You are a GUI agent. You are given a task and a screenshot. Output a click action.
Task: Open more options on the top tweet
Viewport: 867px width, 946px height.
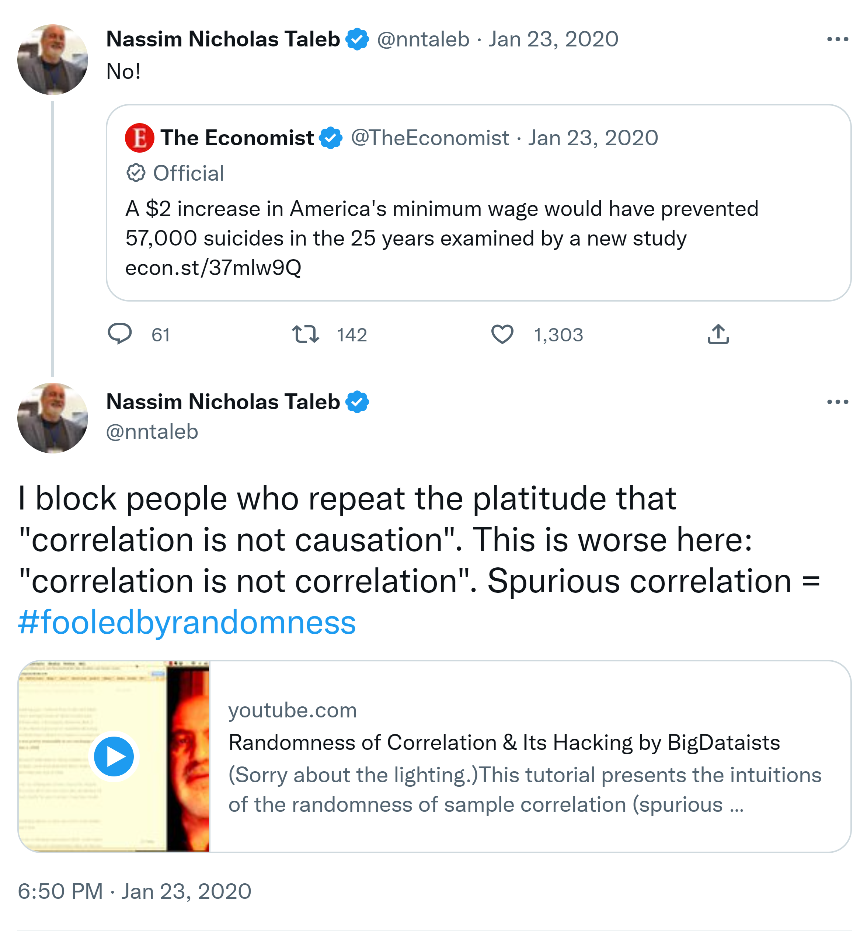tap(838, 39)
